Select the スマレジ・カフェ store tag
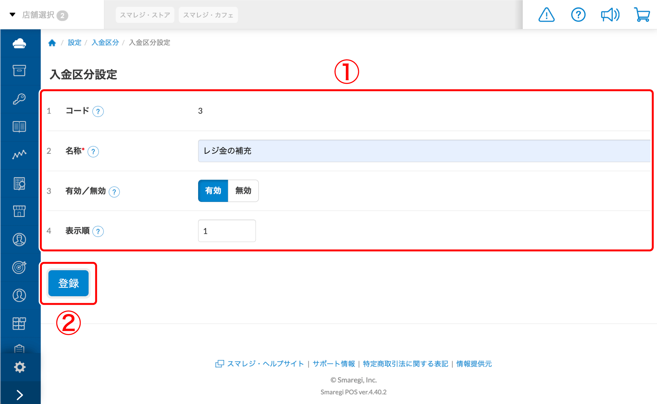The image size is (657, 404). coord(208,15)
